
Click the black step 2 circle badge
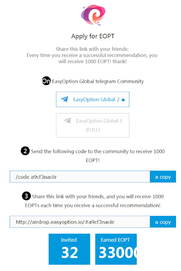coord(25,151)
